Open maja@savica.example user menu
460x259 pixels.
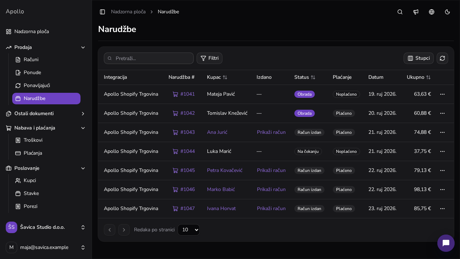46,247
